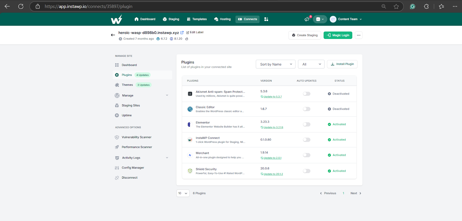
Task: Click the Classic Editor plugin icon
Action: [x=190, y=109]
